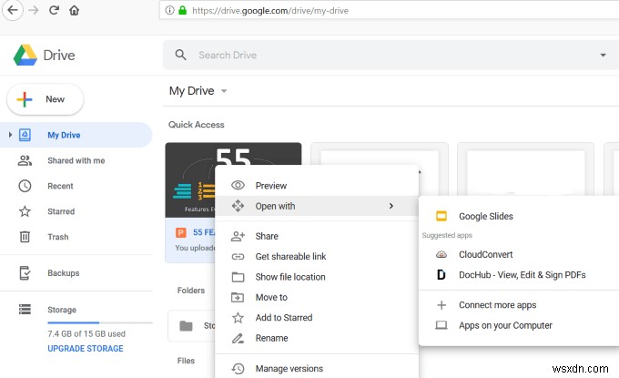Click the Google Drive logo
Viewport: 619px width, 378px height.
25,55
